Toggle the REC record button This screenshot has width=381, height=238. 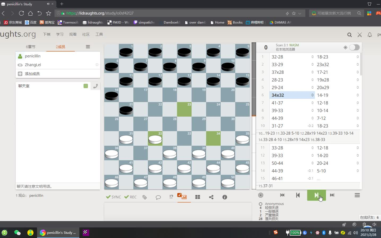pos(130,197)
